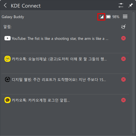
Task: Click the KakaoTalk icon beside 카카오계정
Action: coord(8,100)
